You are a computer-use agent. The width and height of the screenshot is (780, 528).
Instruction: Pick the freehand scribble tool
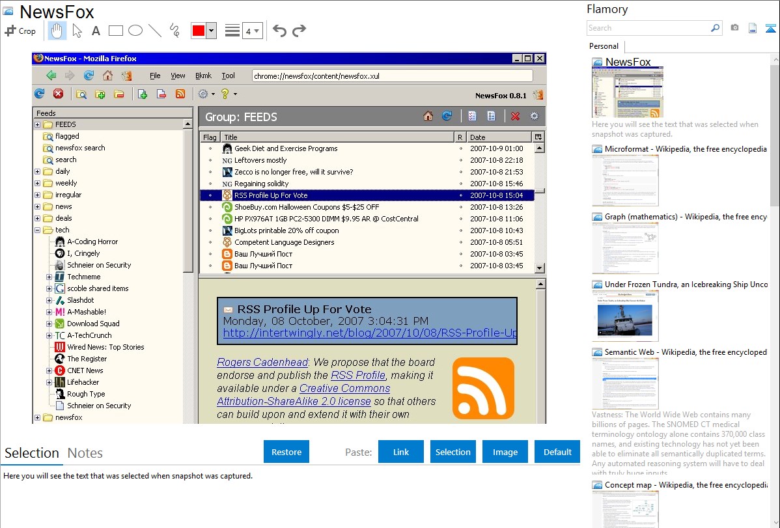pos(174,31)
